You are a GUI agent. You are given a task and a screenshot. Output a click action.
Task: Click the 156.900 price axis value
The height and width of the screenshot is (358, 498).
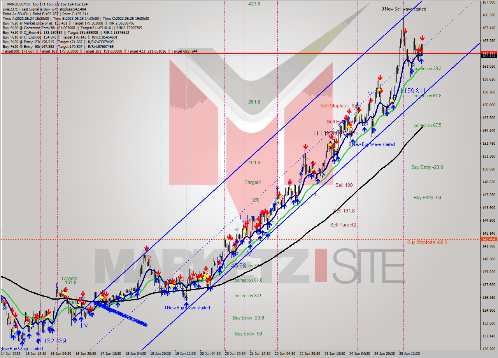[489, 105]
